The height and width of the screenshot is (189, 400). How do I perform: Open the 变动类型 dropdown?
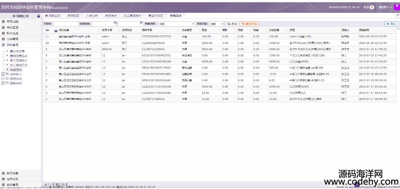(216, 24)
